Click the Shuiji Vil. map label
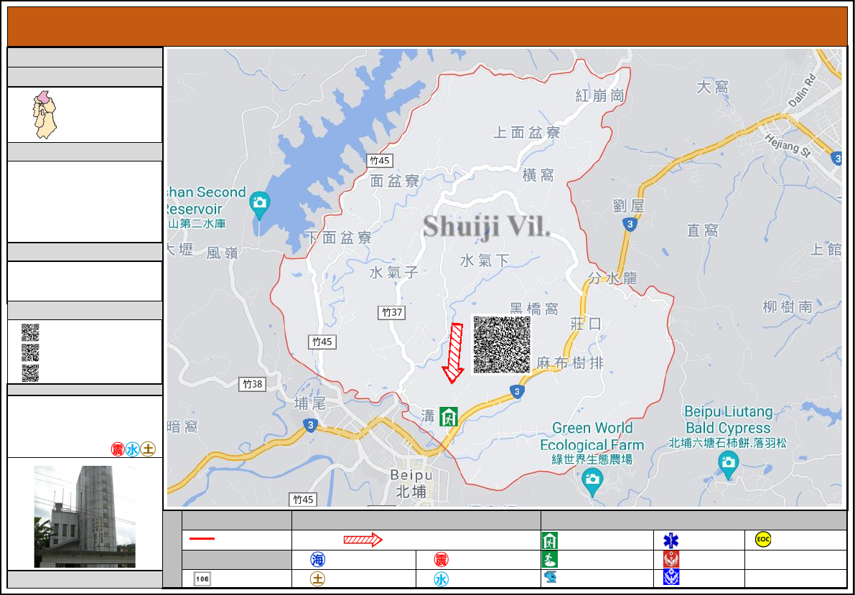This screenshot has height=595, width=855. [x=487, y=226]
